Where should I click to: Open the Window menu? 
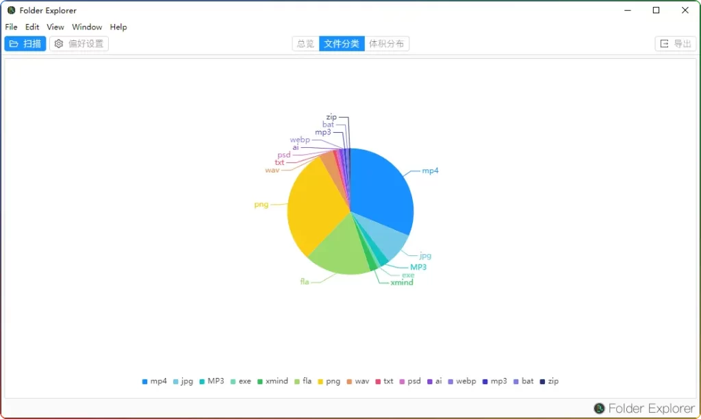[87, 27]
